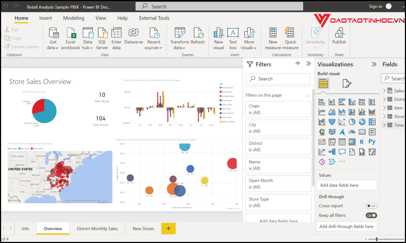Insert a slicer visual

pos(332,142)
